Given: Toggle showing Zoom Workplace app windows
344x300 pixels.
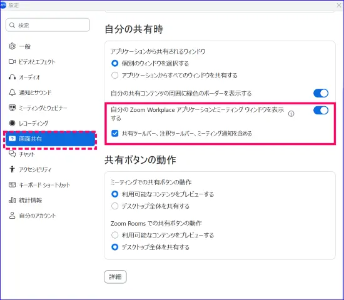Looking at the screenshot, I should [x=321, y=110].
